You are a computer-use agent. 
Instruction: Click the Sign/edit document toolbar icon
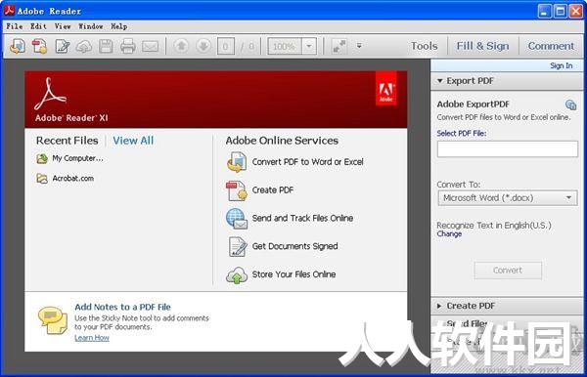pos(63,46)
